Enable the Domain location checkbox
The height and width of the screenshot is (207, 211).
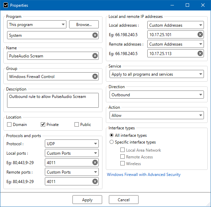click(9, 124)
